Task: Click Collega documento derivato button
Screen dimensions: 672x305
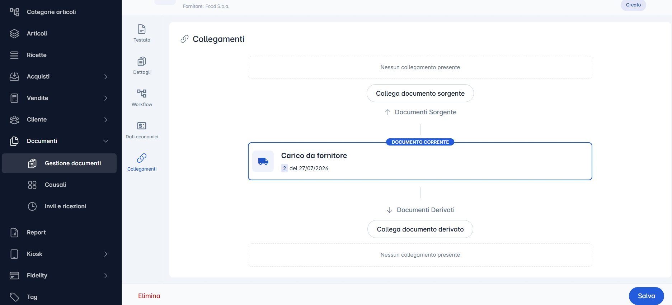Action: (x=420, y=229)
